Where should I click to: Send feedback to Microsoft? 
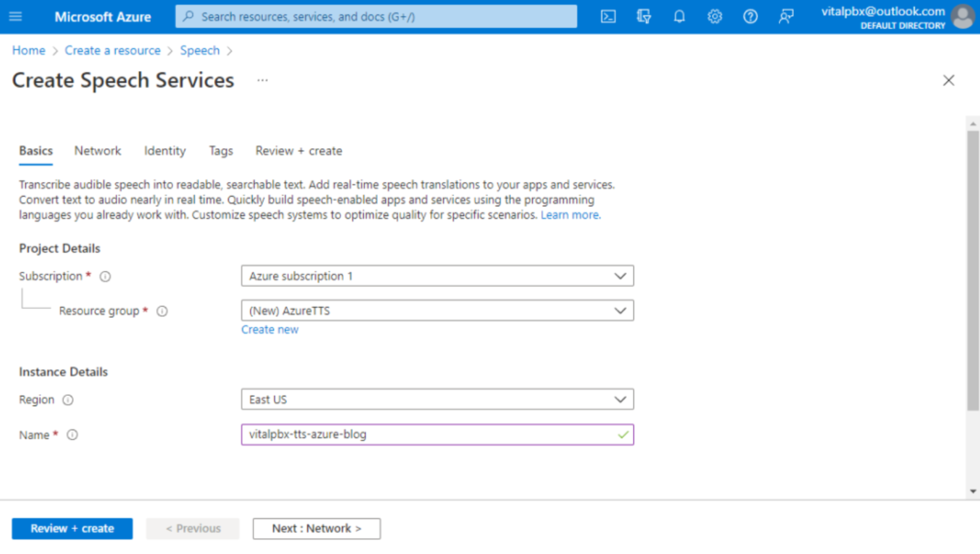[786, 16]
